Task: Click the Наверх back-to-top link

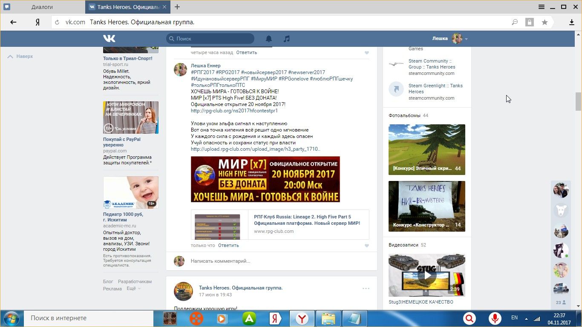Action: click(x=20, y=56)
